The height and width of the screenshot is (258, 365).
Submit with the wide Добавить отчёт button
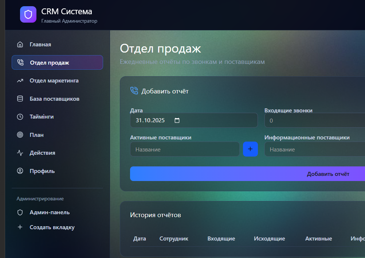[247, 174]
